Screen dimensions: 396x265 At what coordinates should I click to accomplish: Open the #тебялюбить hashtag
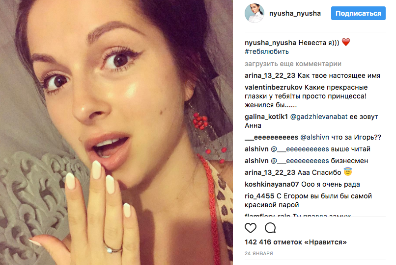(266, 51)
